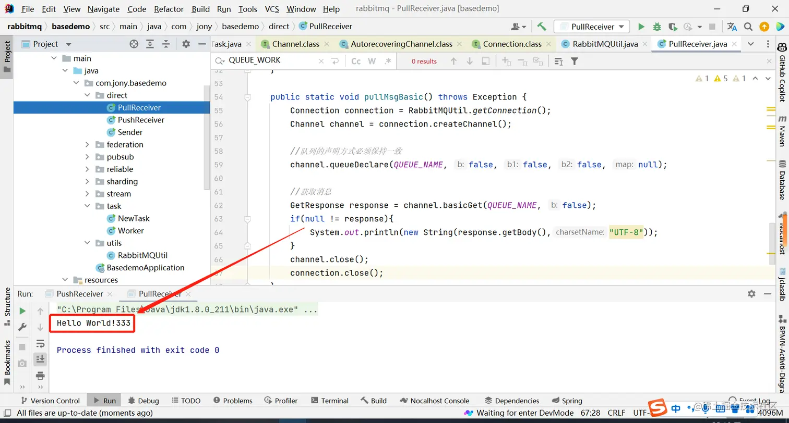
Task: Click the print icon in Run panel
Action: click(40, 376)
